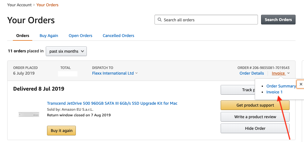Close the invoice popover
Viewport: 304px width, 142px height.
[301, 84]
